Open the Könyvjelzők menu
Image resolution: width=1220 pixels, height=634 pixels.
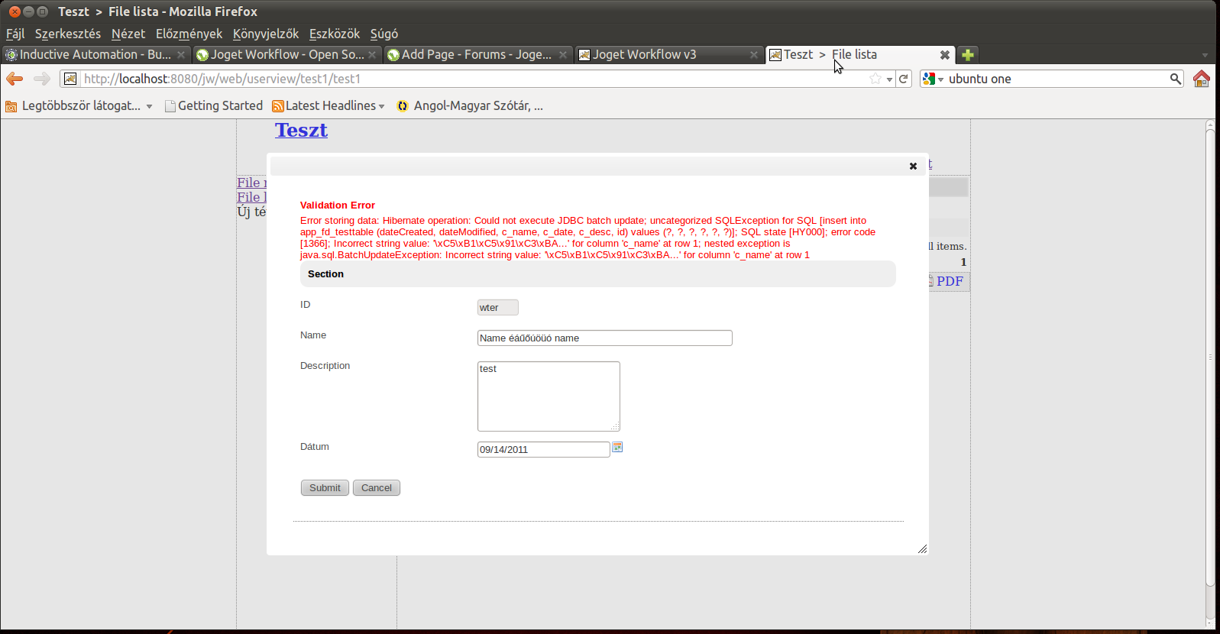click(266, 34)
